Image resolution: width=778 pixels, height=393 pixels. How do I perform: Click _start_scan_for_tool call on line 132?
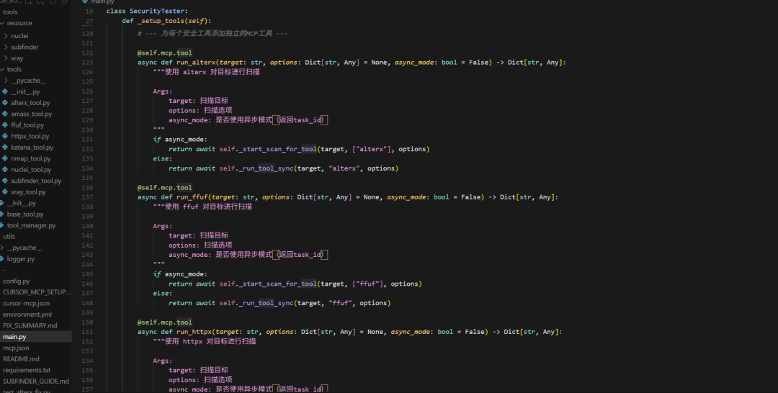coord(277,149)
